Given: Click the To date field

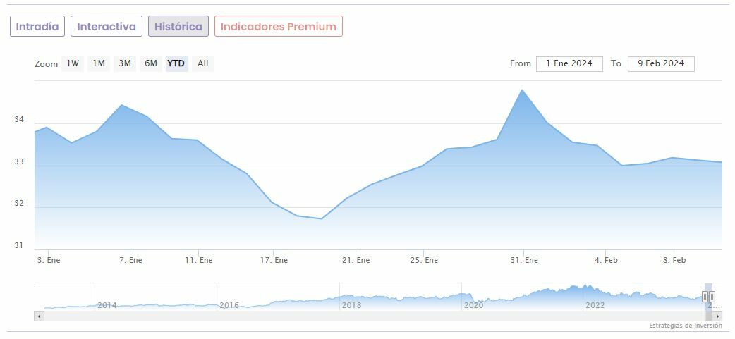Looking at the screenshot, I should point(661,63).
